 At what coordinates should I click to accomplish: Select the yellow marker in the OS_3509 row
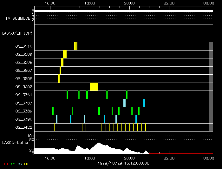(x=65, y=54)
